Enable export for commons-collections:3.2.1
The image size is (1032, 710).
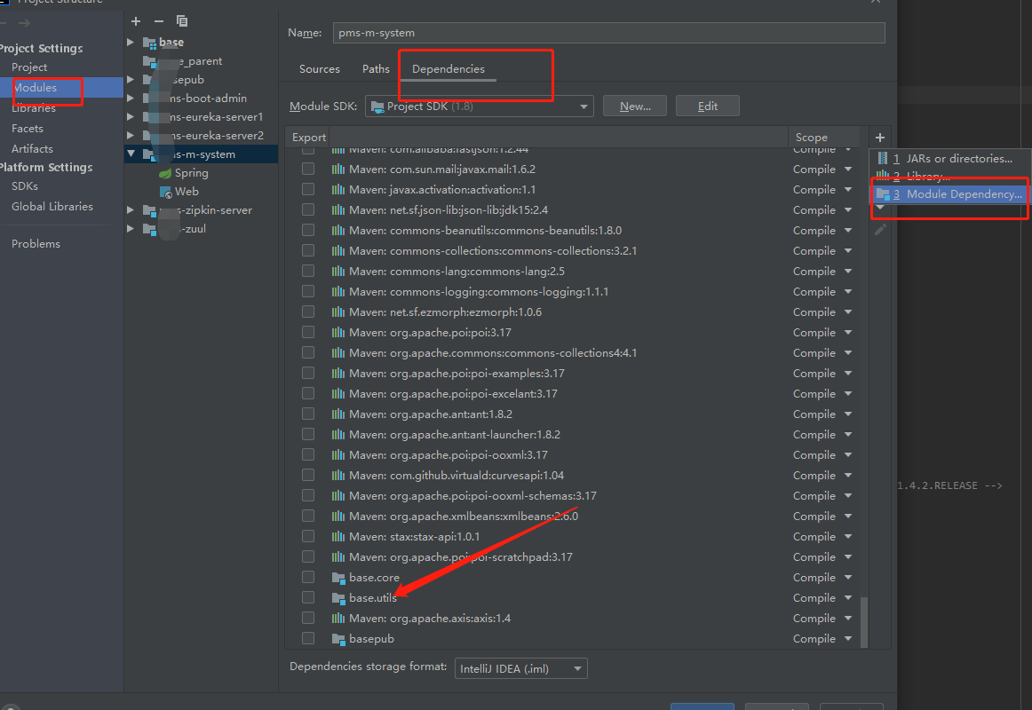pos(308,250)
